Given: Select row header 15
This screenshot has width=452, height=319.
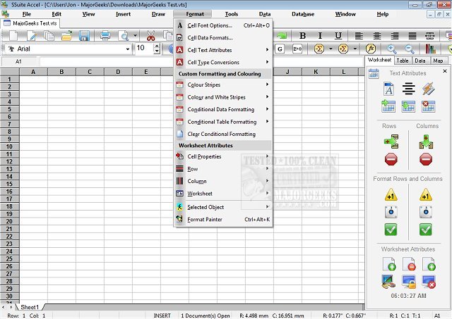Looking at the screenshot, I should [x=9, y=184].
